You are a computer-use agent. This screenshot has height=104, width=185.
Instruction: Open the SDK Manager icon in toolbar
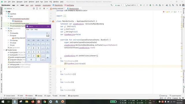(173, 5)
